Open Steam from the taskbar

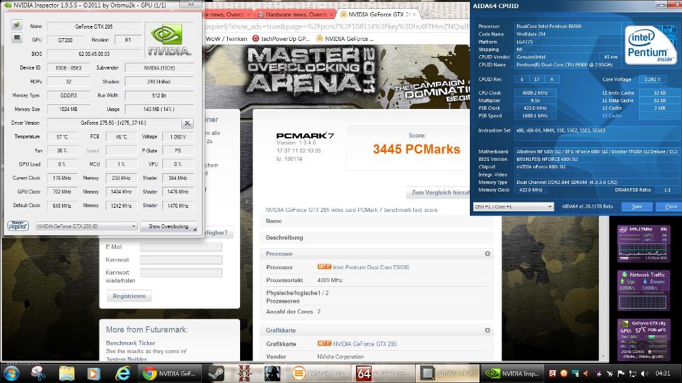tap(217, 373)
